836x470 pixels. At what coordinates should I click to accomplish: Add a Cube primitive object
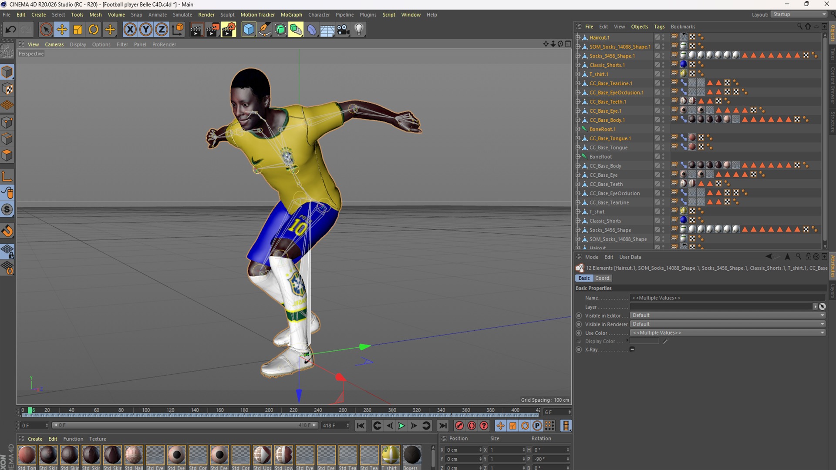249,30
